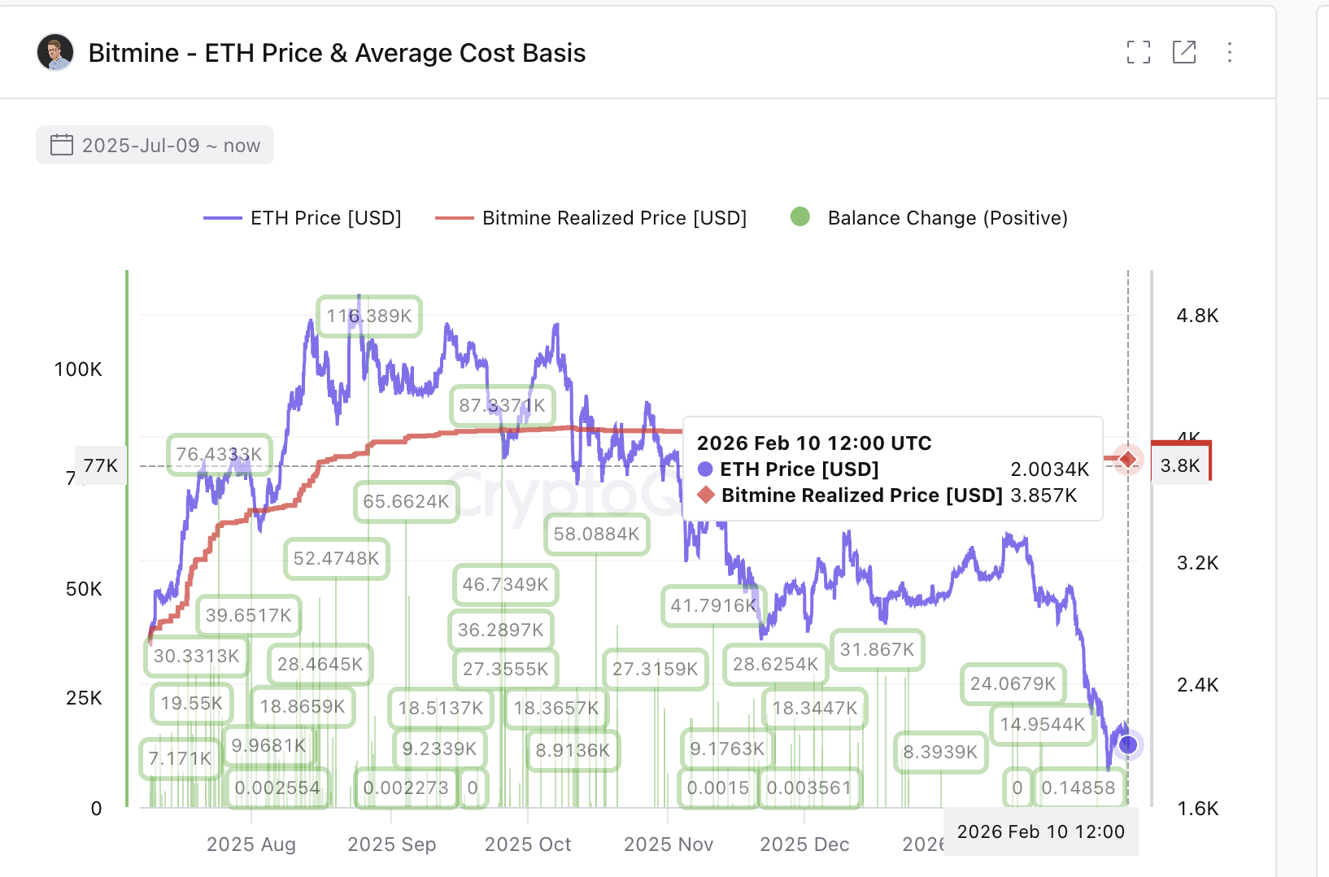
Task: Open the three-dot options menu
Action: (1230, 52)
